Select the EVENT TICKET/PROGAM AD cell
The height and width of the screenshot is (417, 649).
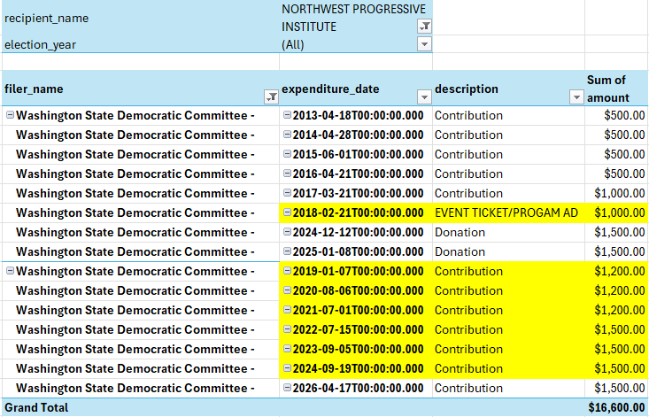click(x=509, y=212)
